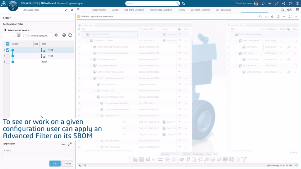Click the social network share icon
Viewport: 301px width, 169px height.
tap(283, 3)
